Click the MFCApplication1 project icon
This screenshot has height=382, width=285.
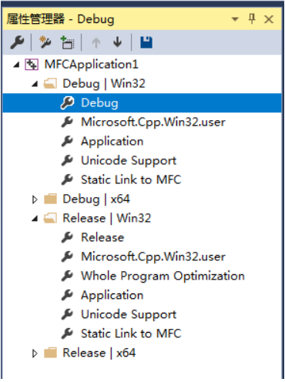pos(32,65)
